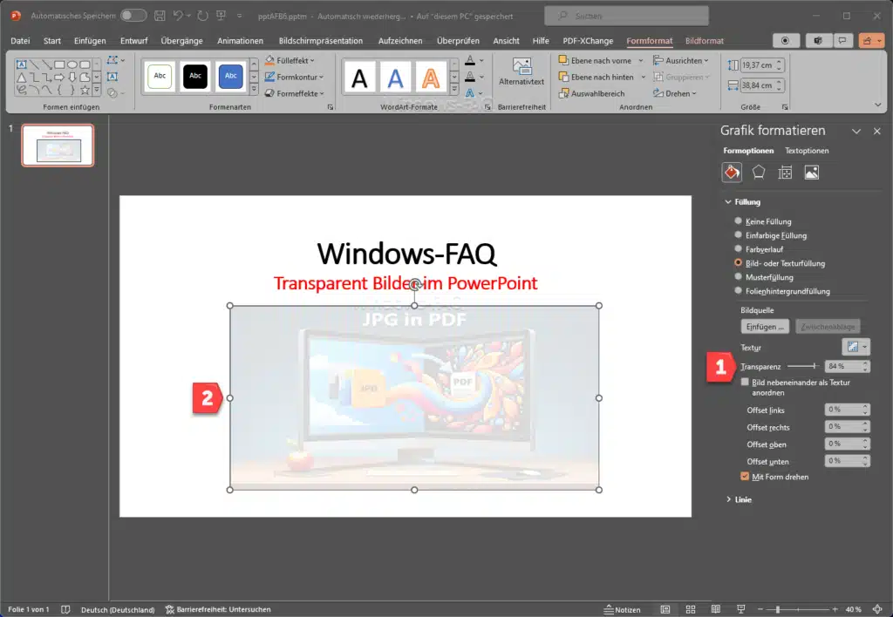Image resolution: width=893 pixels, height=617 pixels.
Task: Open Textur picker dropdown
Action: coord(856,347)
